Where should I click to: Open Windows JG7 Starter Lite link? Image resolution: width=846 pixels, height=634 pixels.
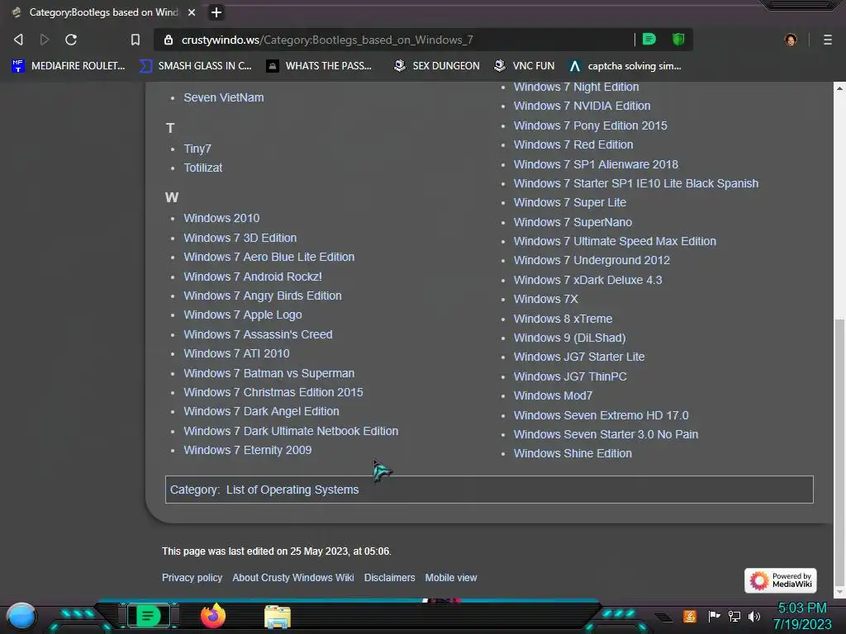click(579, 357)
